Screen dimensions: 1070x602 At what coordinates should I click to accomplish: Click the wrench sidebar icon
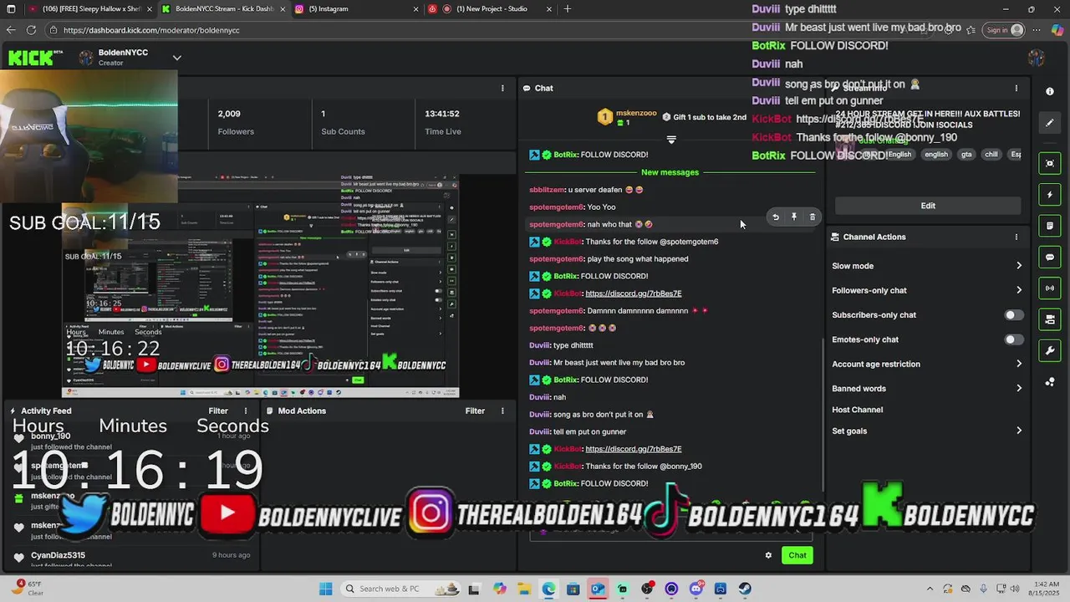(x=1050, y=350)
